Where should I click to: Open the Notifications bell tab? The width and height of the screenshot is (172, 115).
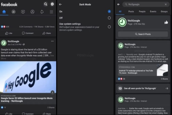tap(42, 12)
